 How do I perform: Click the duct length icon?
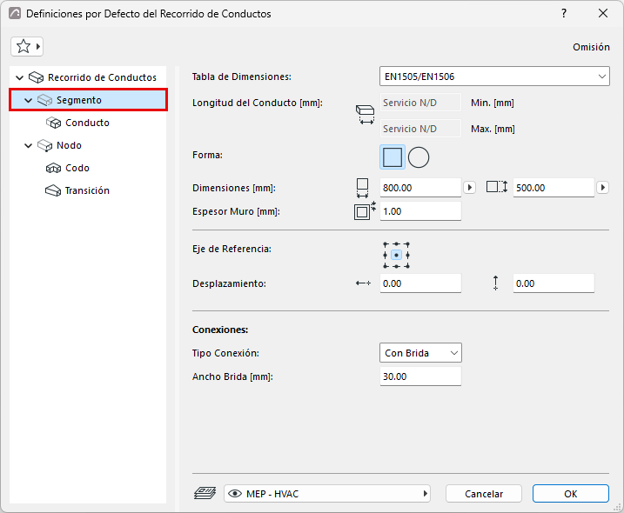[x=365, y=115]
